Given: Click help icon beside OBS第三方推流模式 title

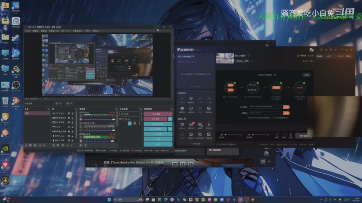Looking at the screenshot, I should tap(275, 75).
